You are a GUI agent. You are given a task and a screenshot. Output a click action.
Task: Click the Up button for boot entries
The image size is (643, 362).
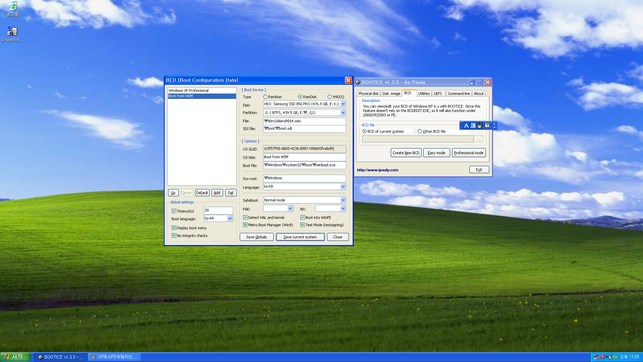[x=173, y=193]
